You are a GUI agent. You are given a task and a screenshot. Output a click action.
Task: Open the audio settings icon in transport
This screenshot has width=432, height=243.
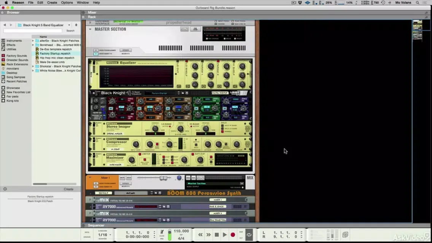[x=345, y=235]
